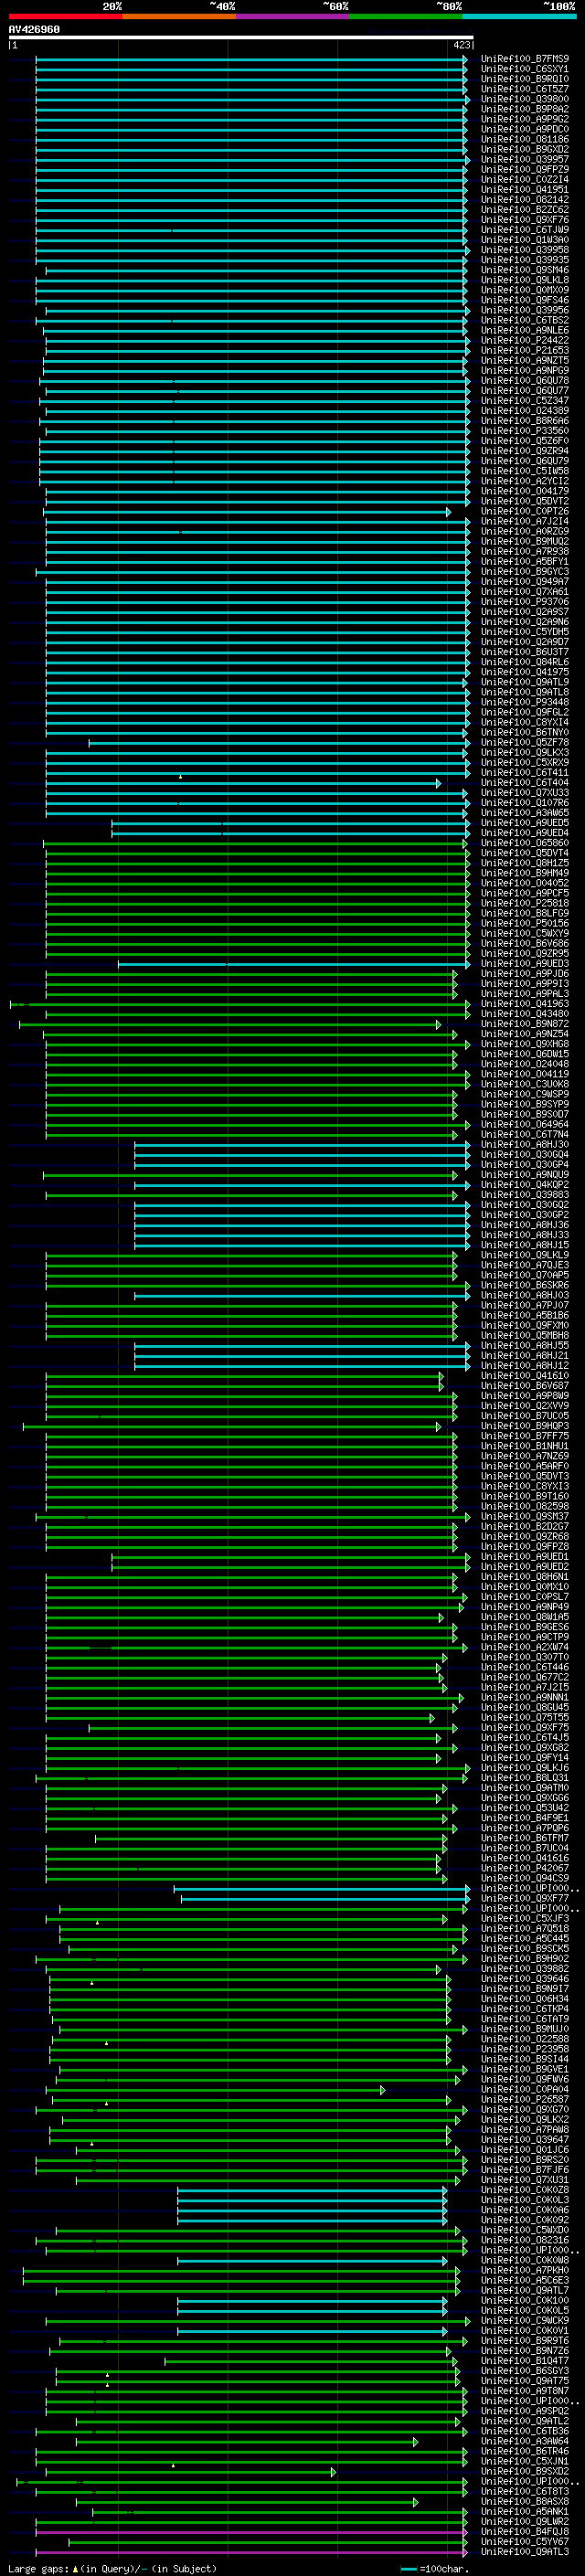Click hit label UniRef100_Q9LKL9

(525, 1256)
